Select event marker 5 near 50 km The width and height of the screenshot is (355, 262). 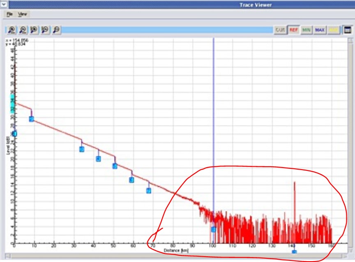coord(115,166)
